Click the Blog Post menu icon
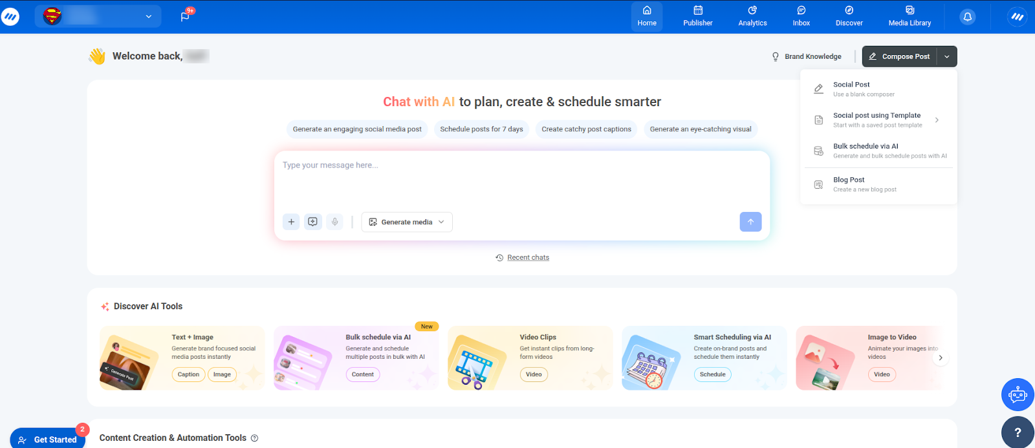The width and height of the screenshot is (1035, 448). click(818, 185)
